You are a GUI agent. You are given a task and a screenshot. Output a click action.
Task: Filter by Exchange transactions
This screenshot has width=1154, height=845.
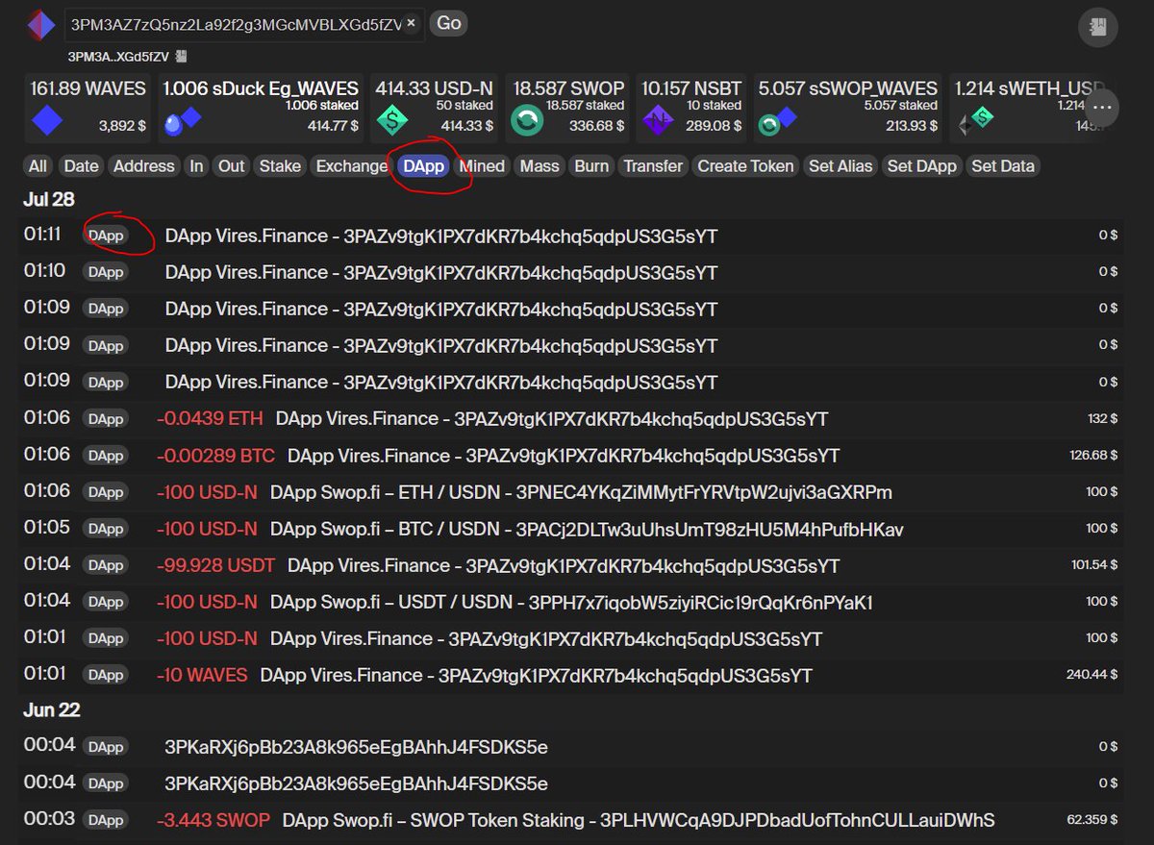coord(351,166)
